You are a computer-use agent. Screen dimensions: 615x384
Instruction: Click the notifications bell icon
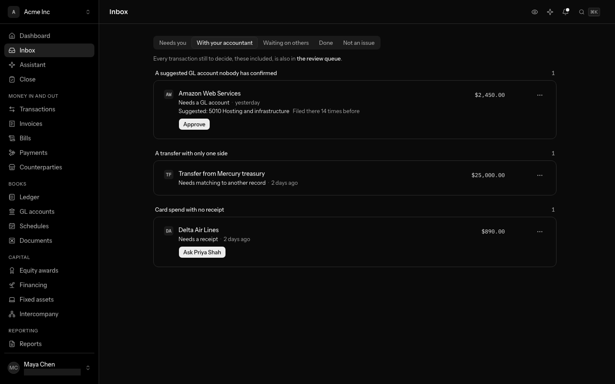(x=565, y=12)
